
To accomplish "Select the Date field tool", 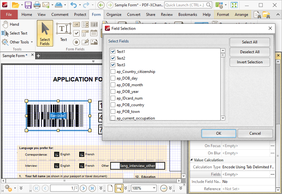I will (x=94, y=33).
